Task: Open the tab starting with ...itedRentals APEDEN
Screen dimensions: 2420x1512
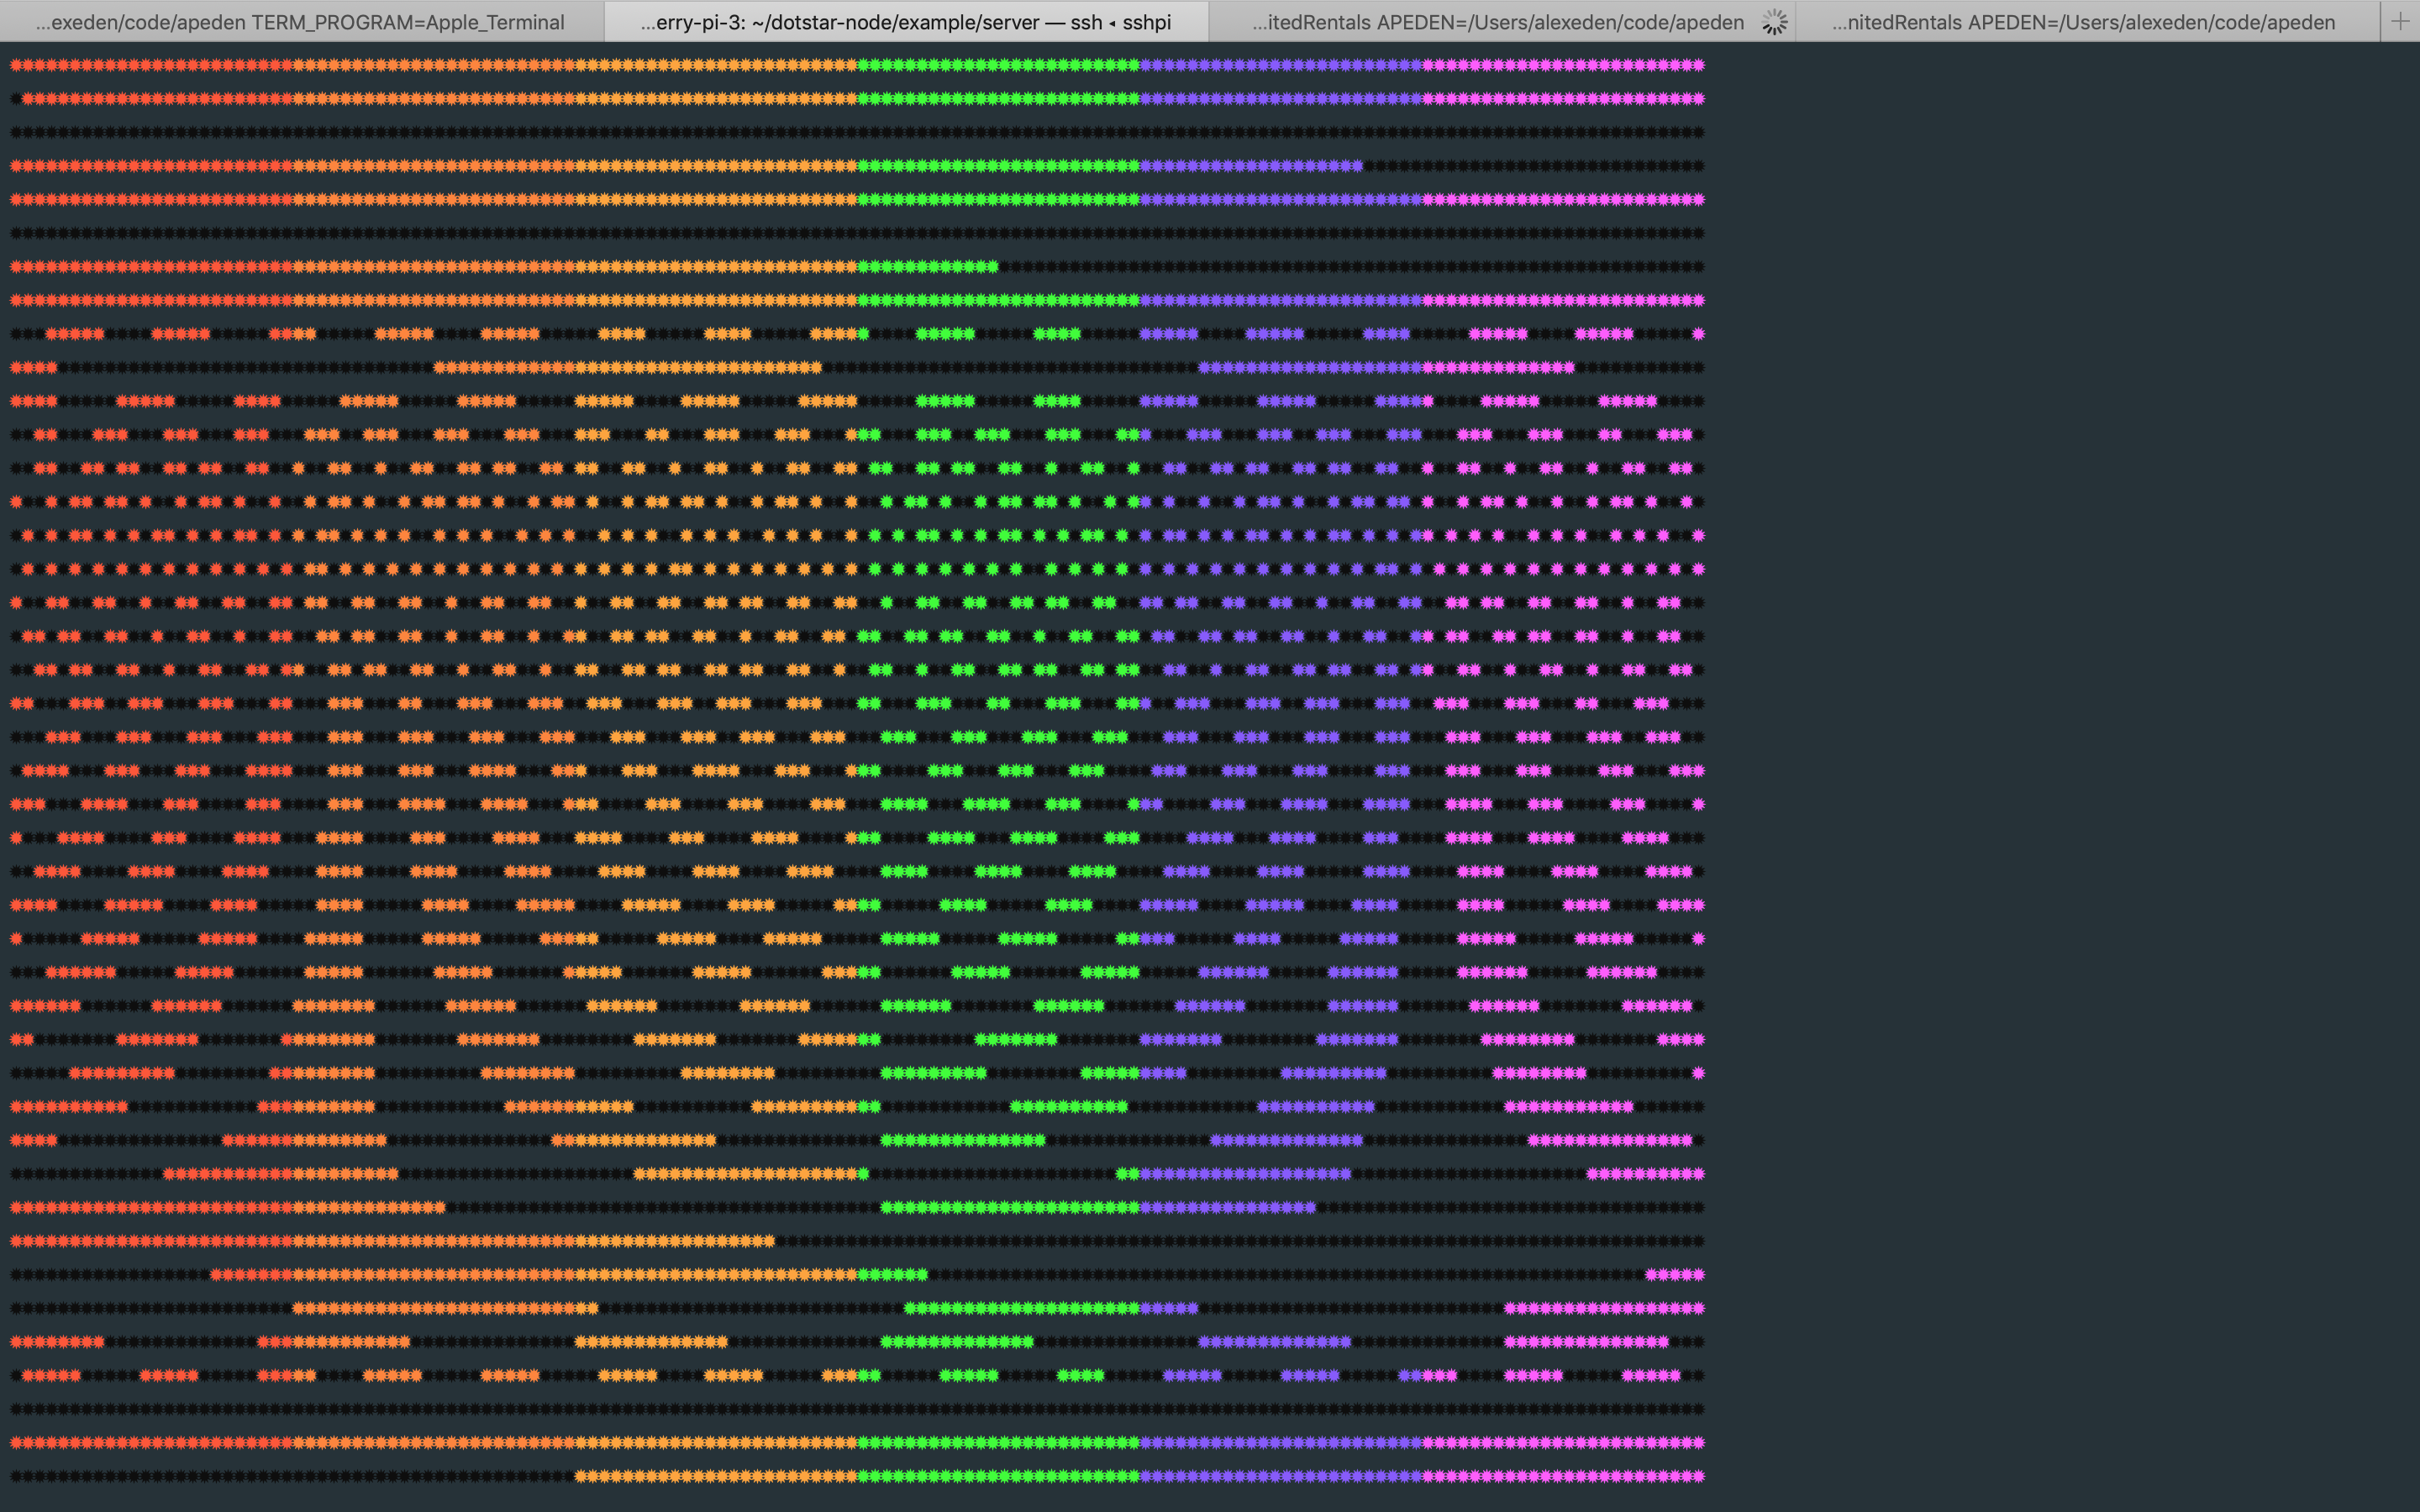Action: (x=1497, y=22)
